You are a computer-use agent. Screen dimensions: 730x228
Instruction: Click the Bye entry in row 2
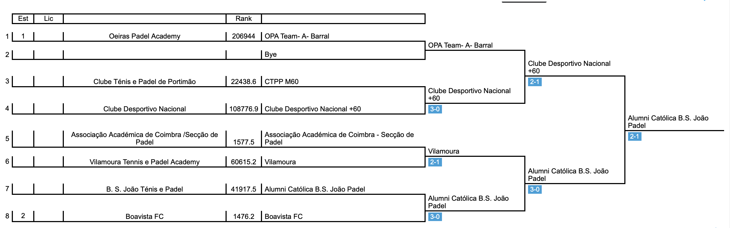[270, 54]
